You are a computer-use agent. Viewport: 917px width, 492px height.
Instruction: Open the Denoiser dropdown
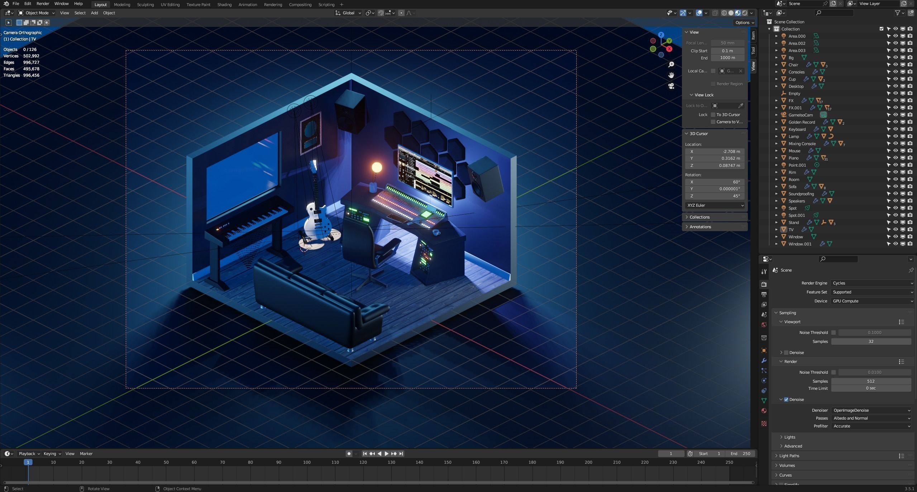871,410
